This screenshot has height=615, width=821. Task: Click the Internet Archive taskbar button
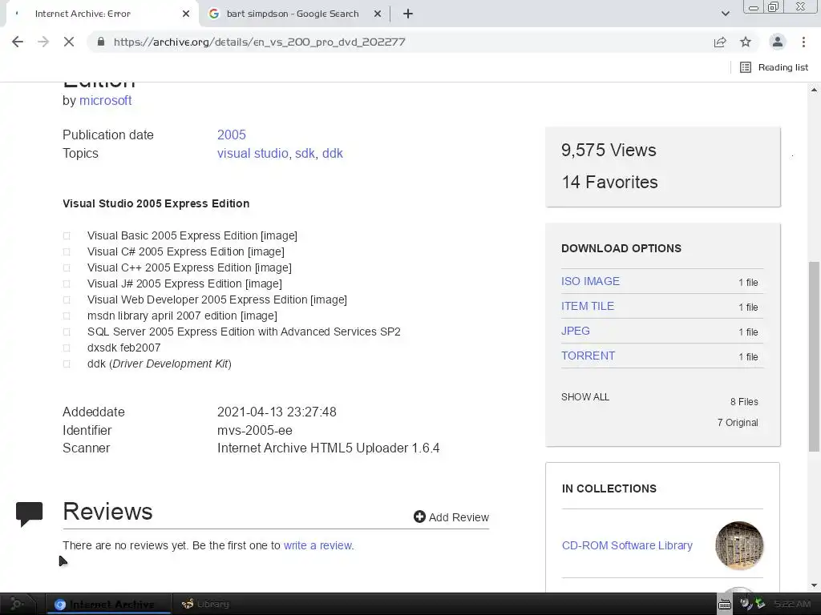pyautogui.click(x=109, y=604)
